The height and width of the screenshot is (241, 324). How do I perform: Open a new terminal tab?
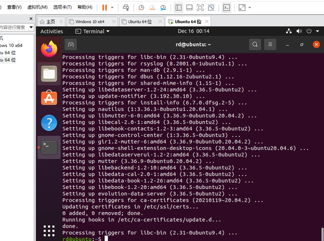[x=71, y=45]
